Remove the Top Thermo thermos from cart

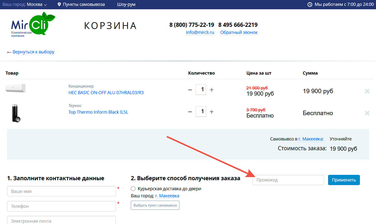(x=367, y=113)
